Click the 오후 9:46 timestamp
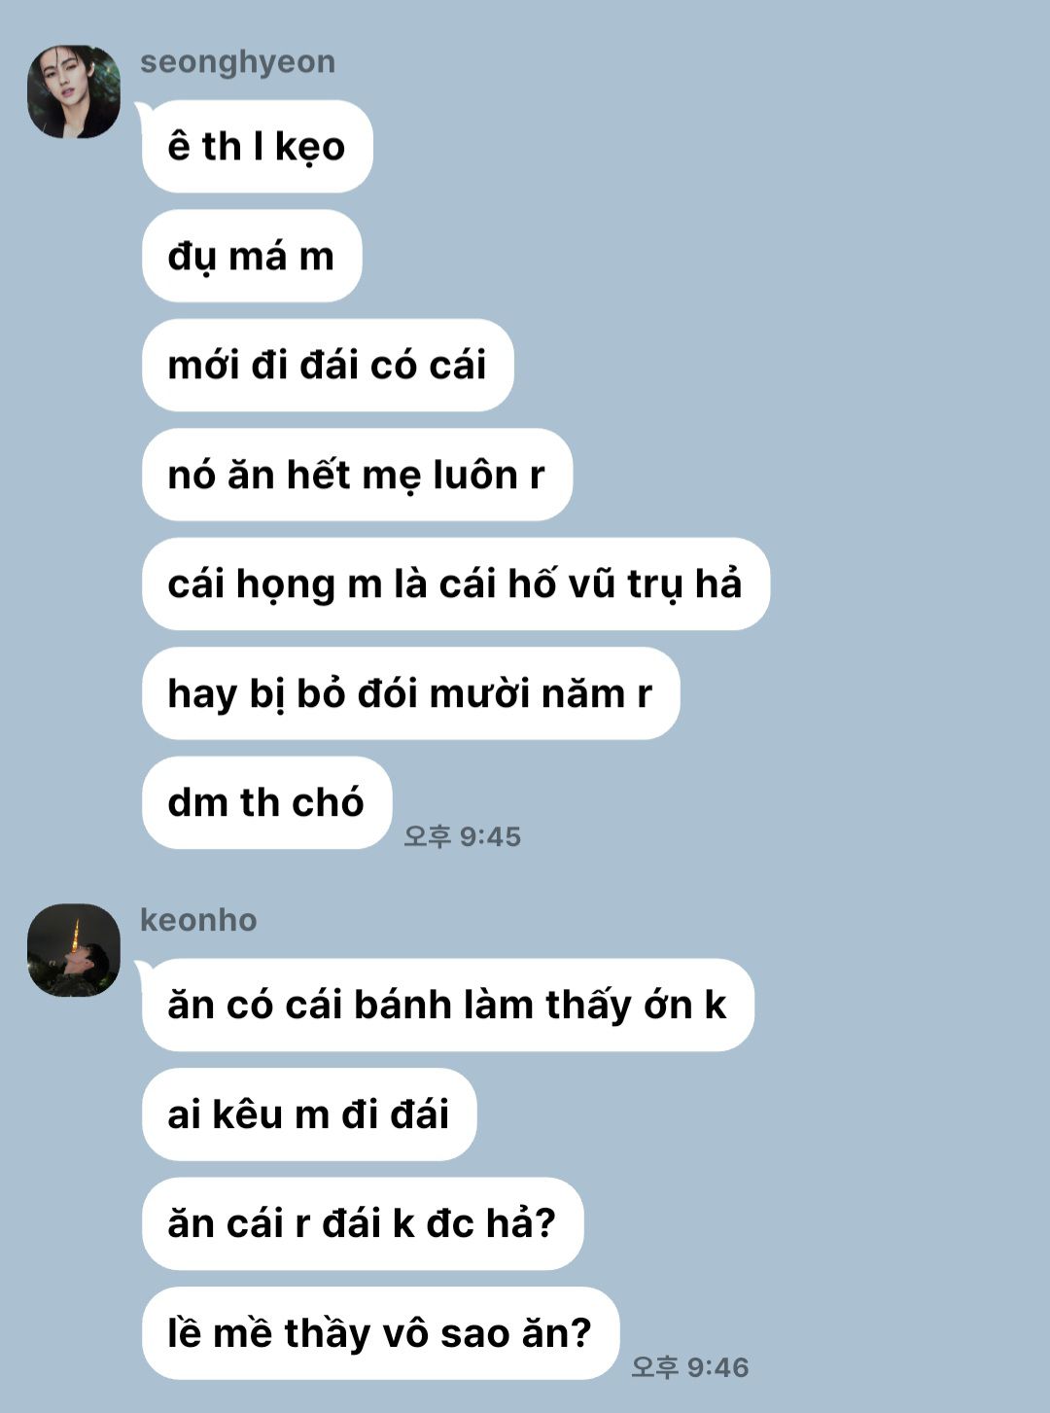The width and height of the screenshot is (1050, 1413). [690, 1367]
